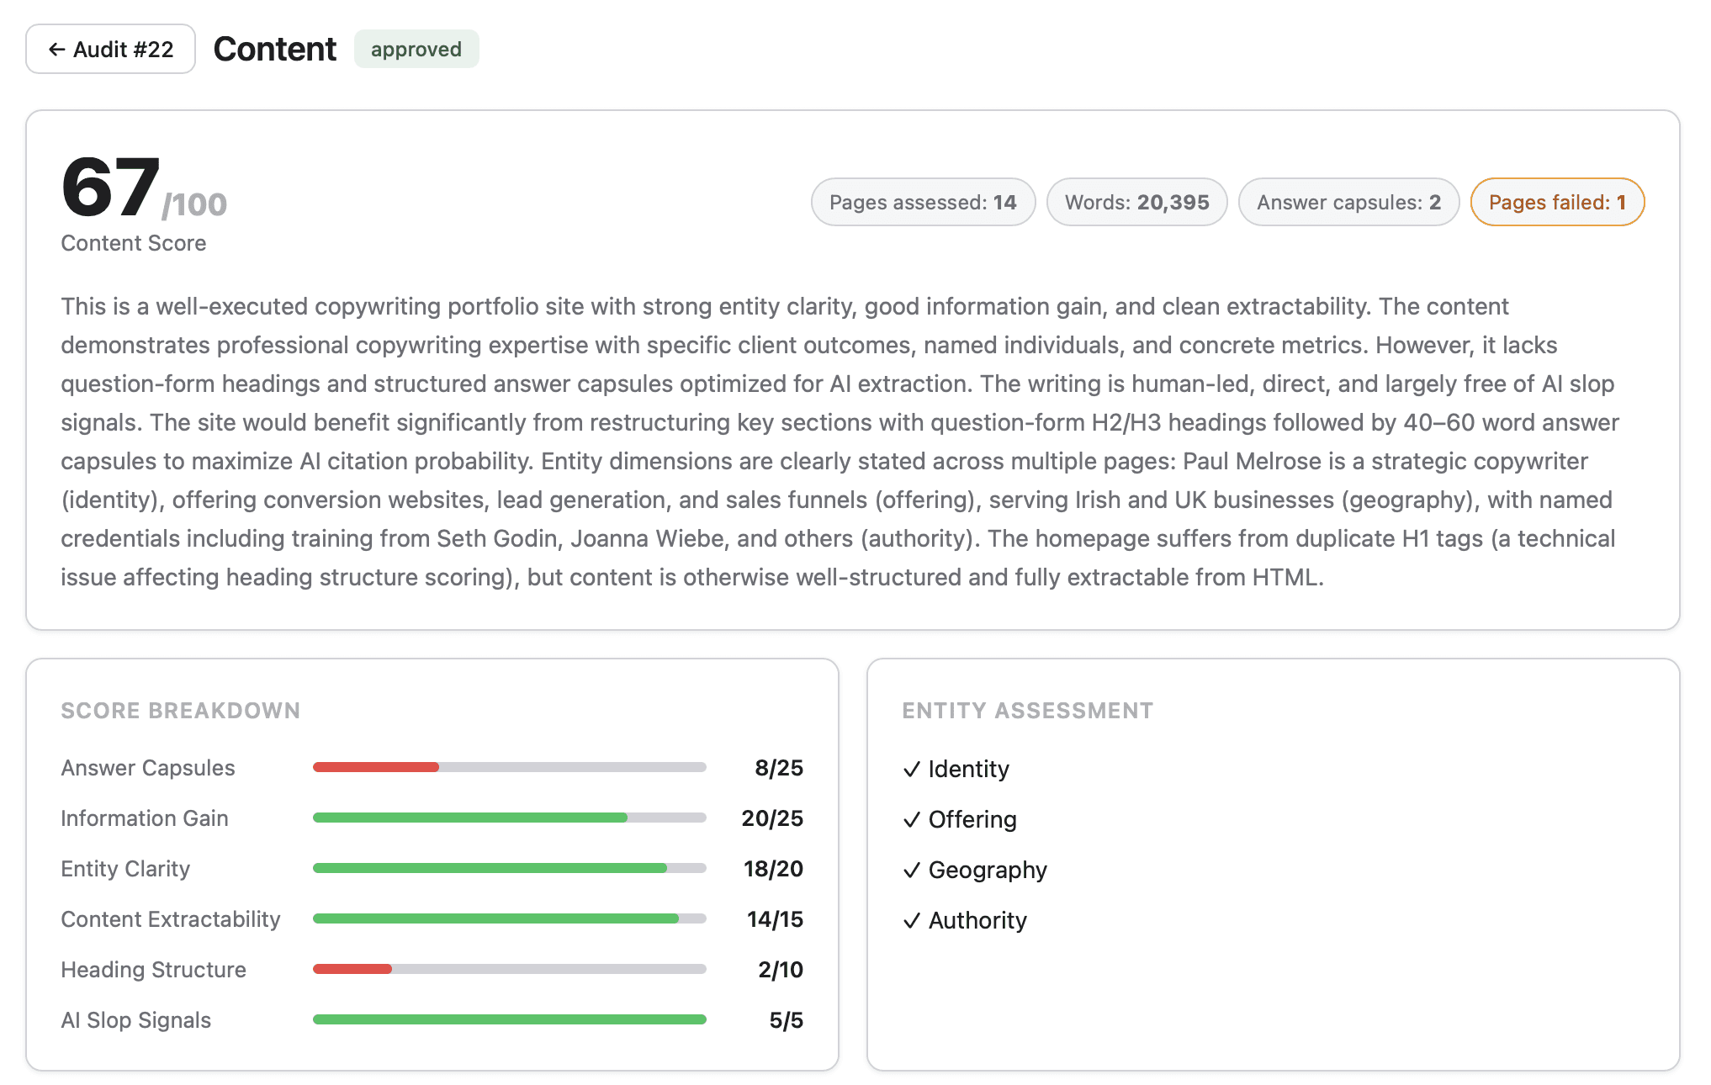Open the Pages failed: 1 badge
This screenshot has height=1085, width=1711.
(1556, 202)
